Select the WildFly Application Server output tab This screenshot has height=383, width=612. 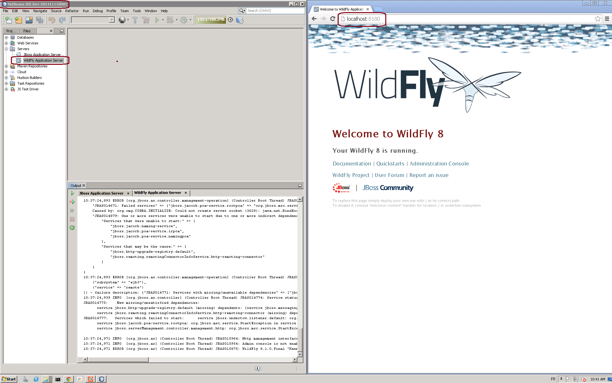(x=158, y=193)
